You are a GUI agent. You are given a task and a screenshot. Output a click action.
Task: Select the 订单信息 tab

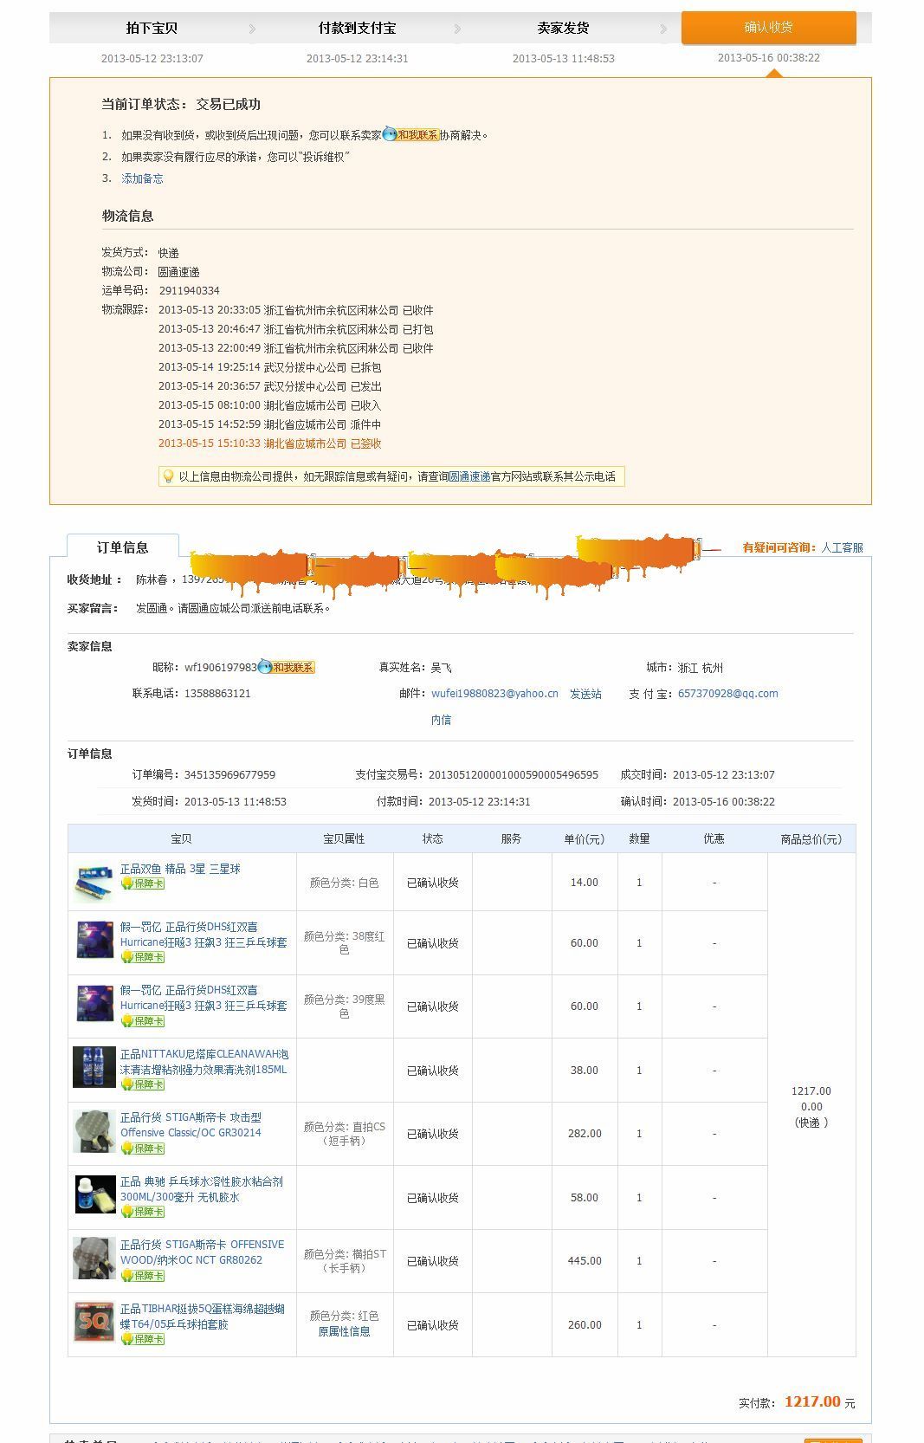pos(122,547)
